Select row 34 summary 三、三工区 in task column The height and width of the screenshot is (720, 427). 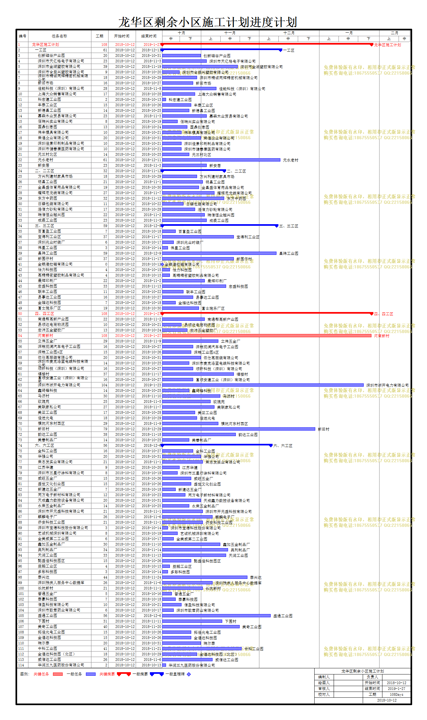[x=45, y=226]
